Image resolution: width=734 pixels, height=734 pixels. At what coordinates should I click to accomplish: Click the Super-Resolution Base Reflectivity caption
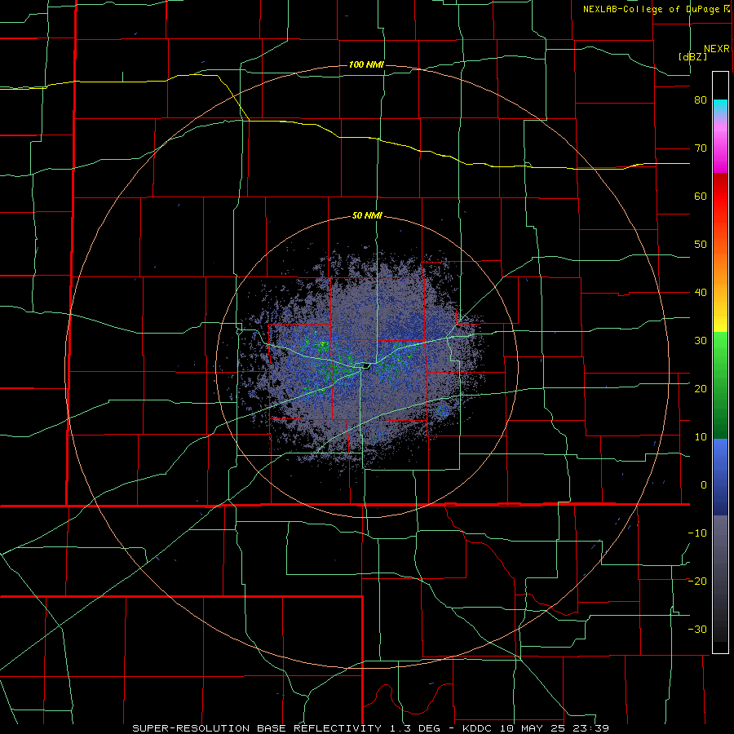pos(370,728)
